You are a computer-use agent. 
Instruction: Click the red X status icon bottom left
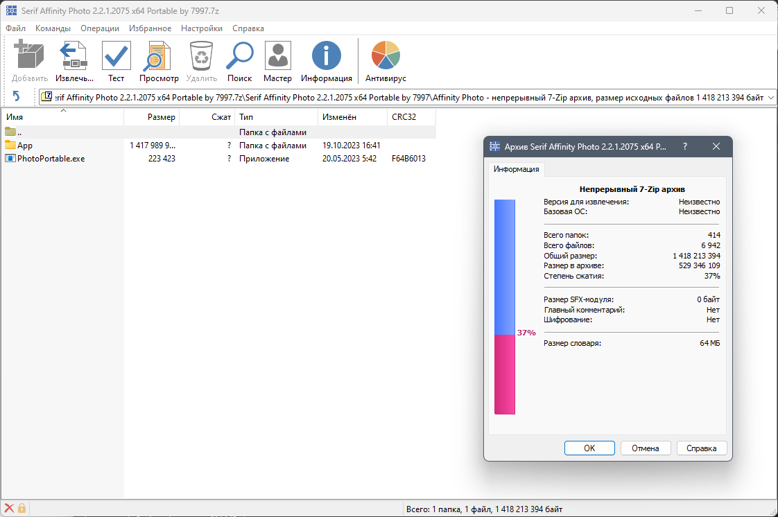pos(8,508)
